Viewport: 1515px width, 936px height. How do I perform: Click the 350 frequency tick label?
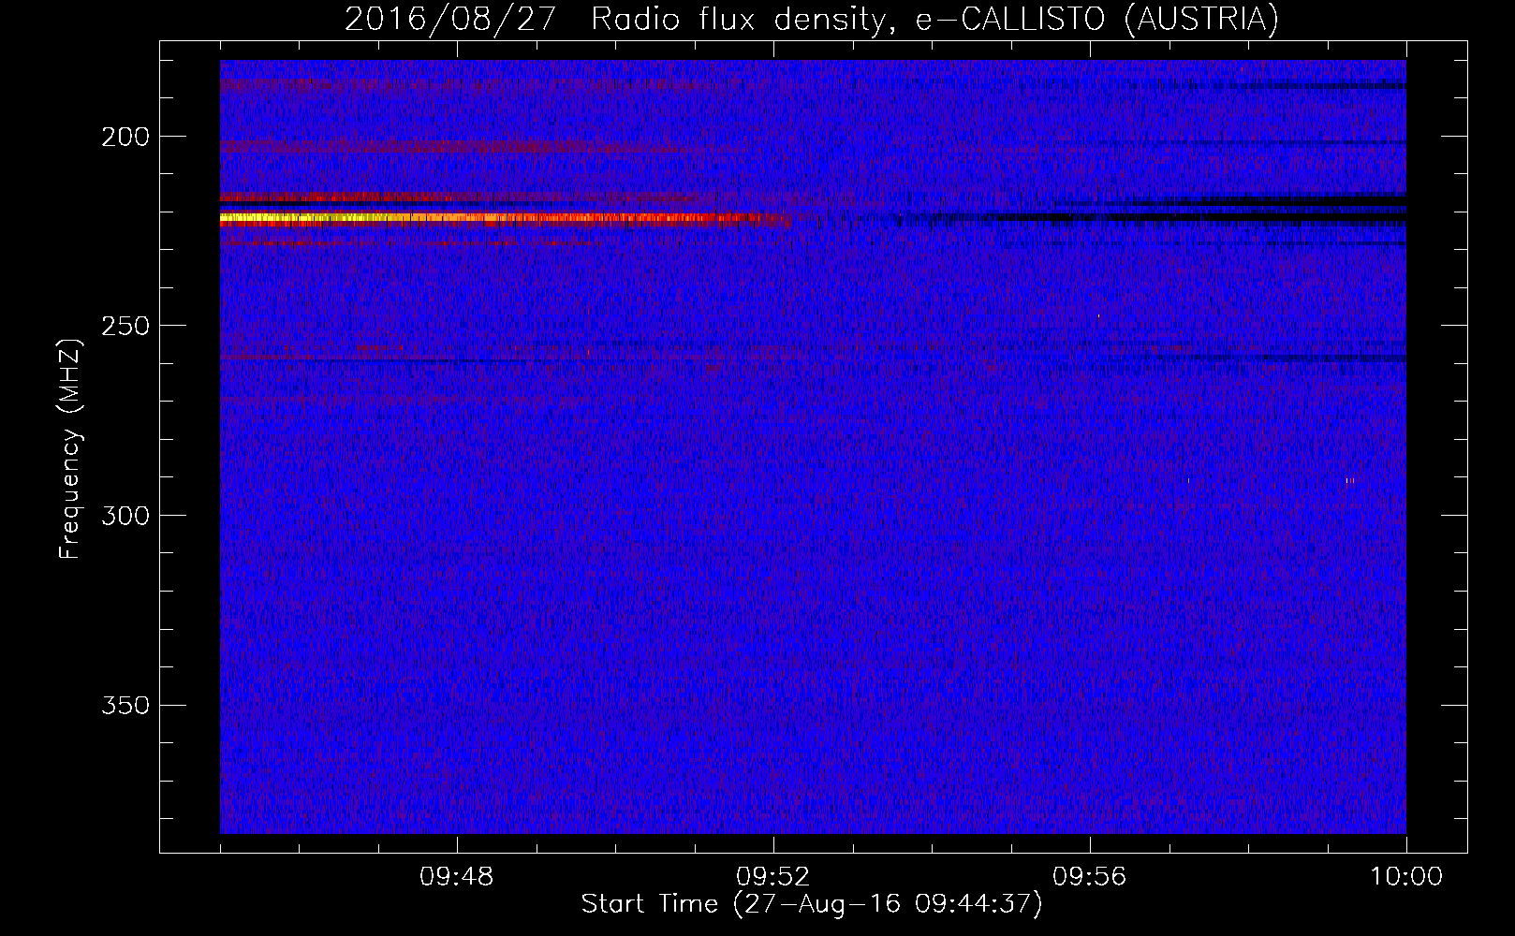[x=125, y=706]
